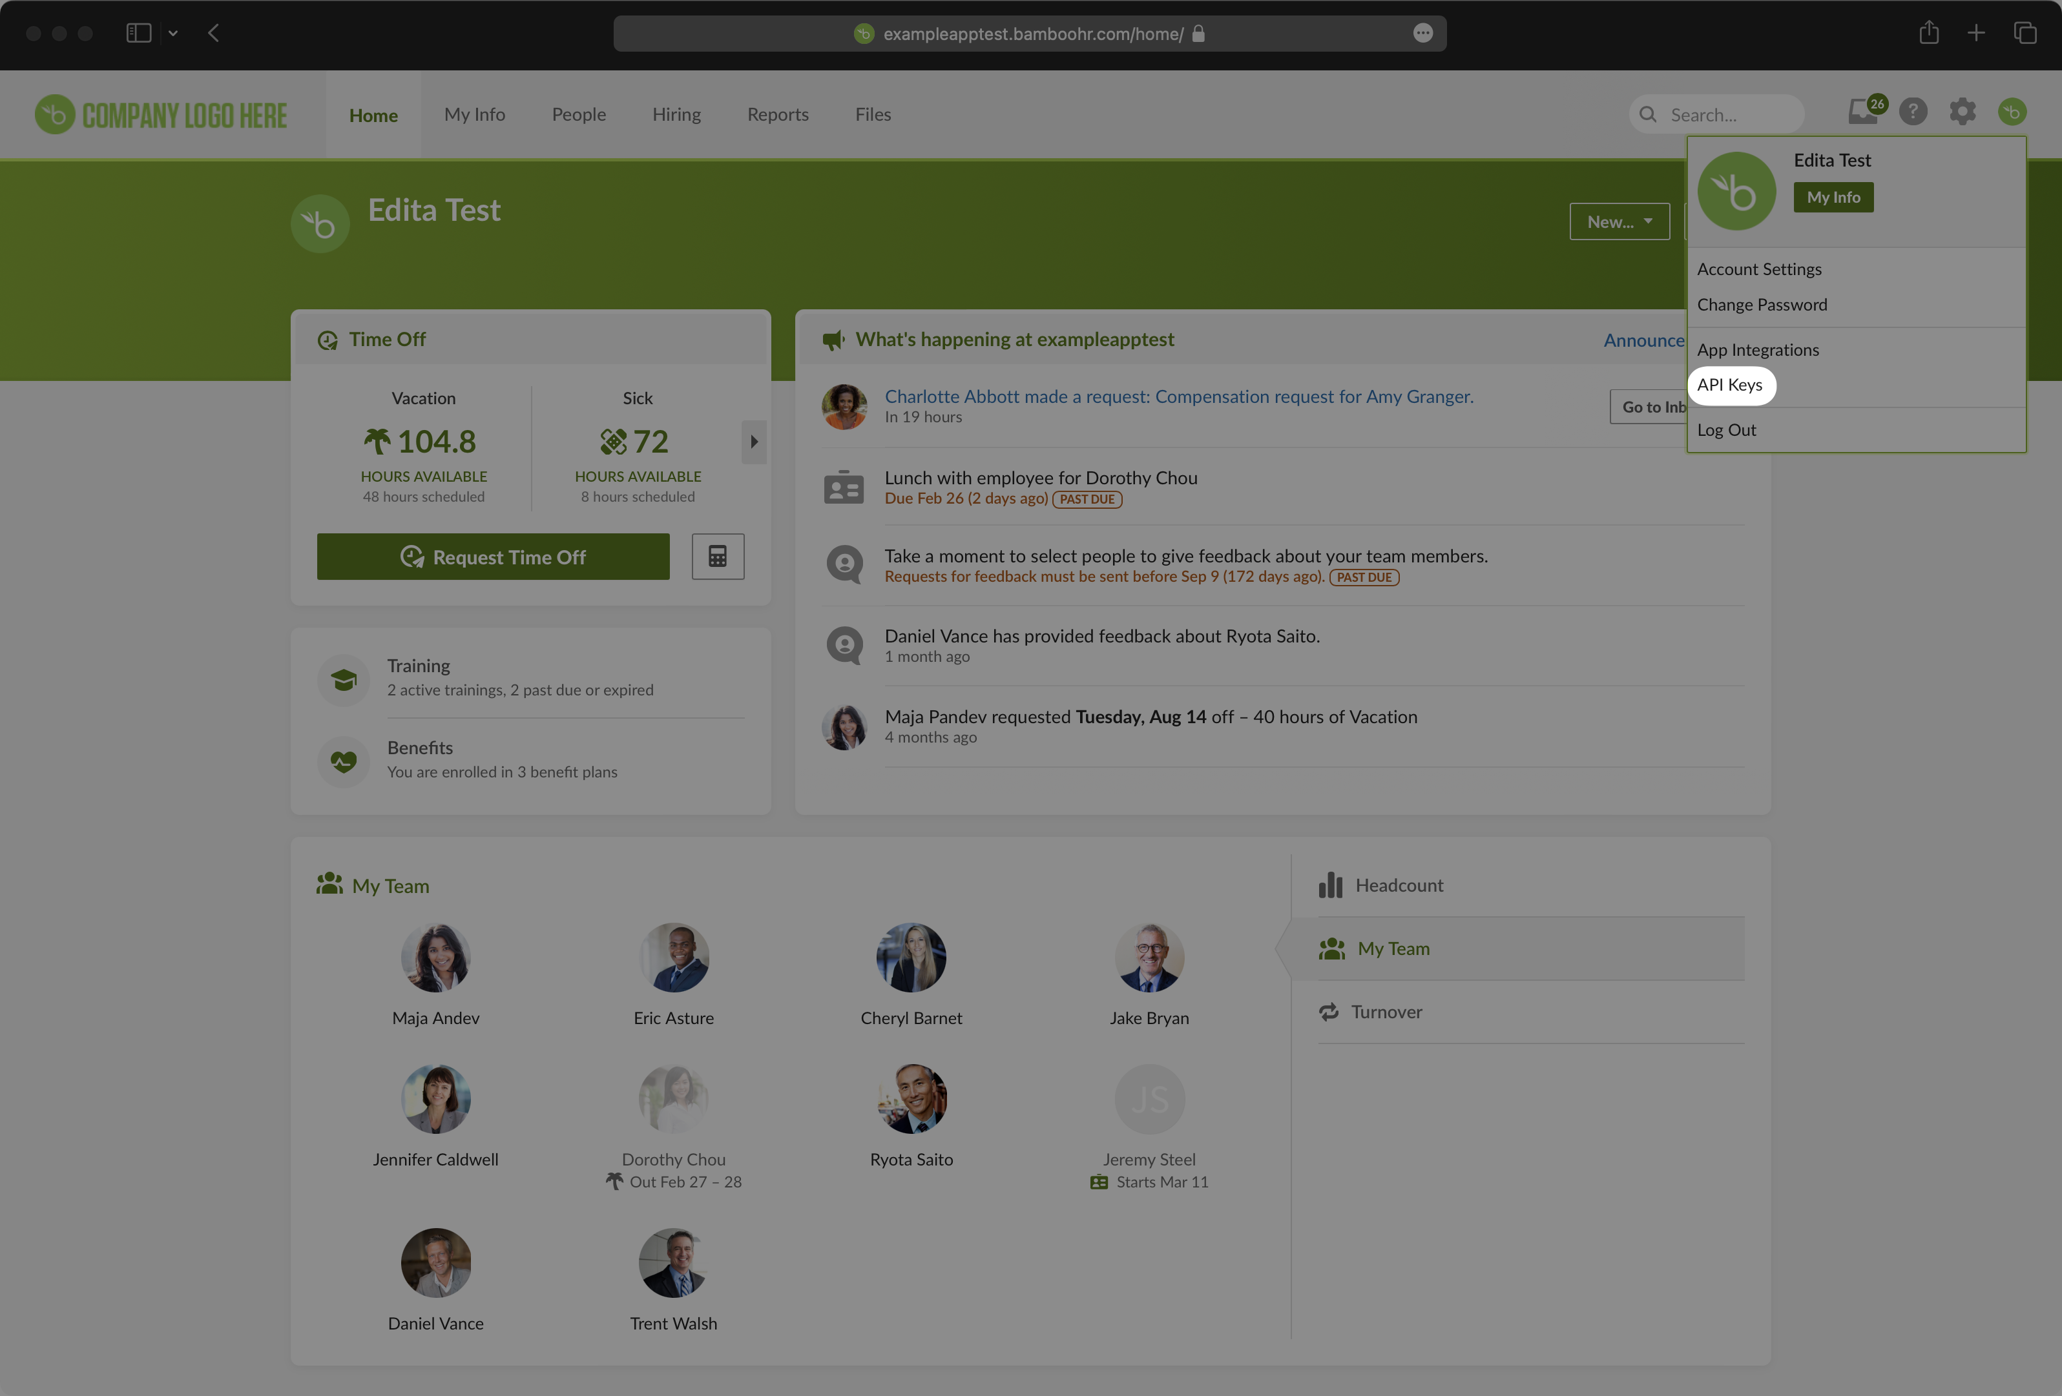
Task: Click the API Keys menu option
Action: click(x=1730, y=384)
